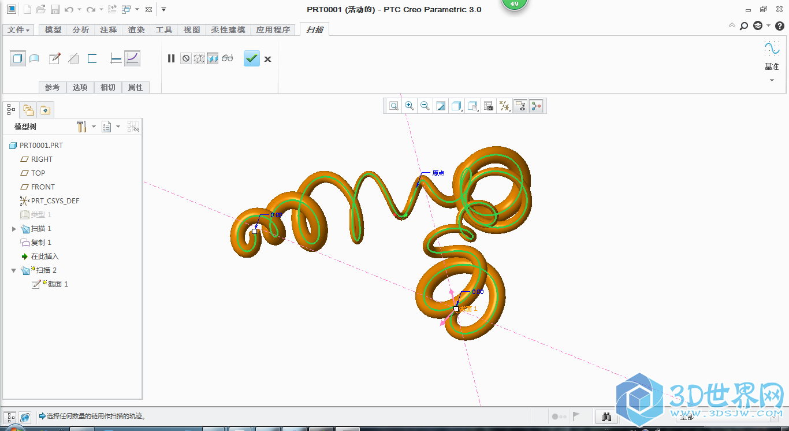Viewport: 789px width, 431px height.
Task: Click the verify glasses preview icon
Action: point(227,58)
